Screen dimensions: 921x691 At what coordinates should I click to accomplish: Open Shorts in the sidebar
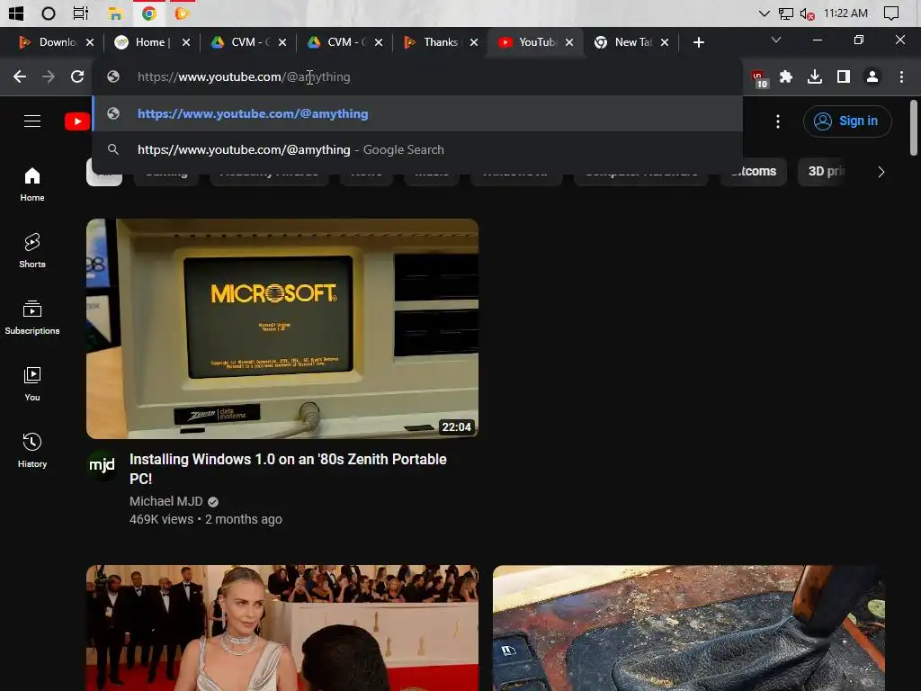coord(32,251)
